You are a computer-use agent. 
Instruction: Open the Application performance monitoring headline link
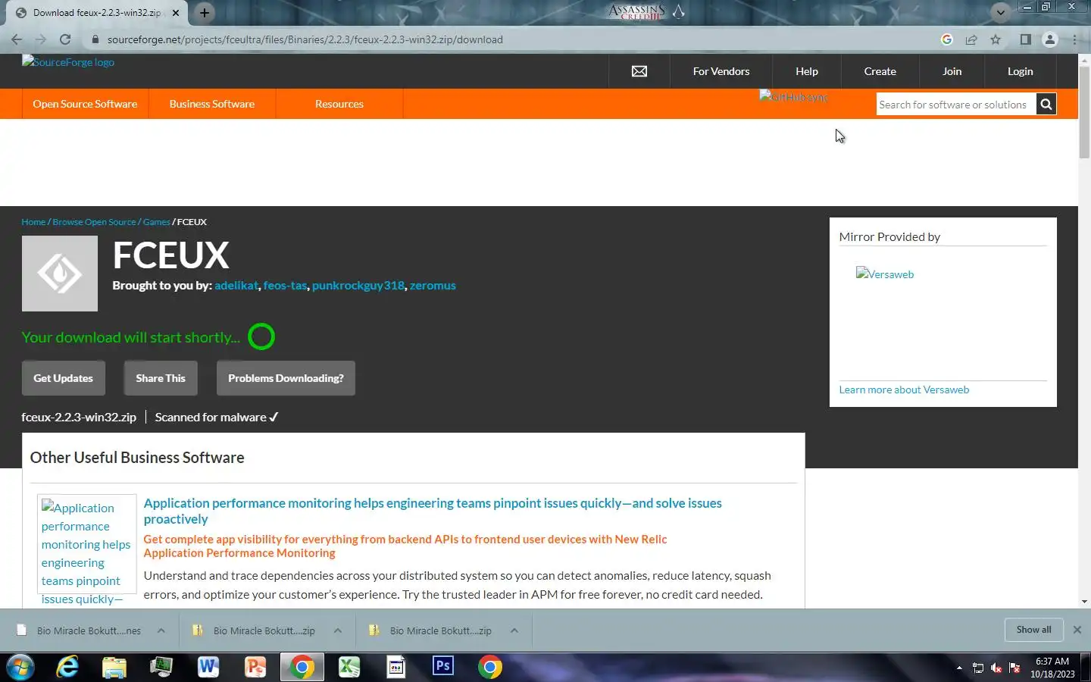point(433,511)
